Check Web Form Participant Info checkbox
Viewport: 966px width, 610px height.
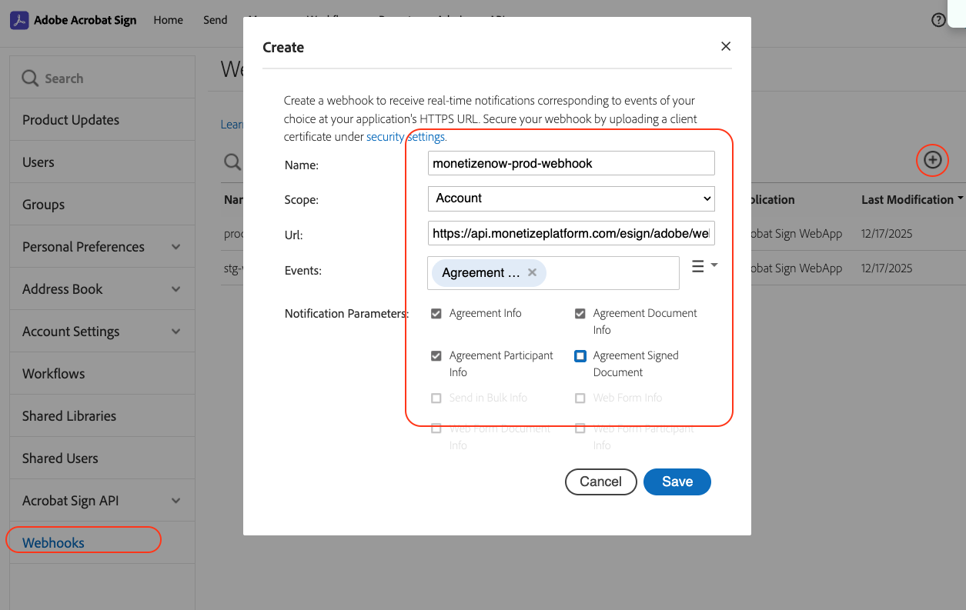click(580, 428)
